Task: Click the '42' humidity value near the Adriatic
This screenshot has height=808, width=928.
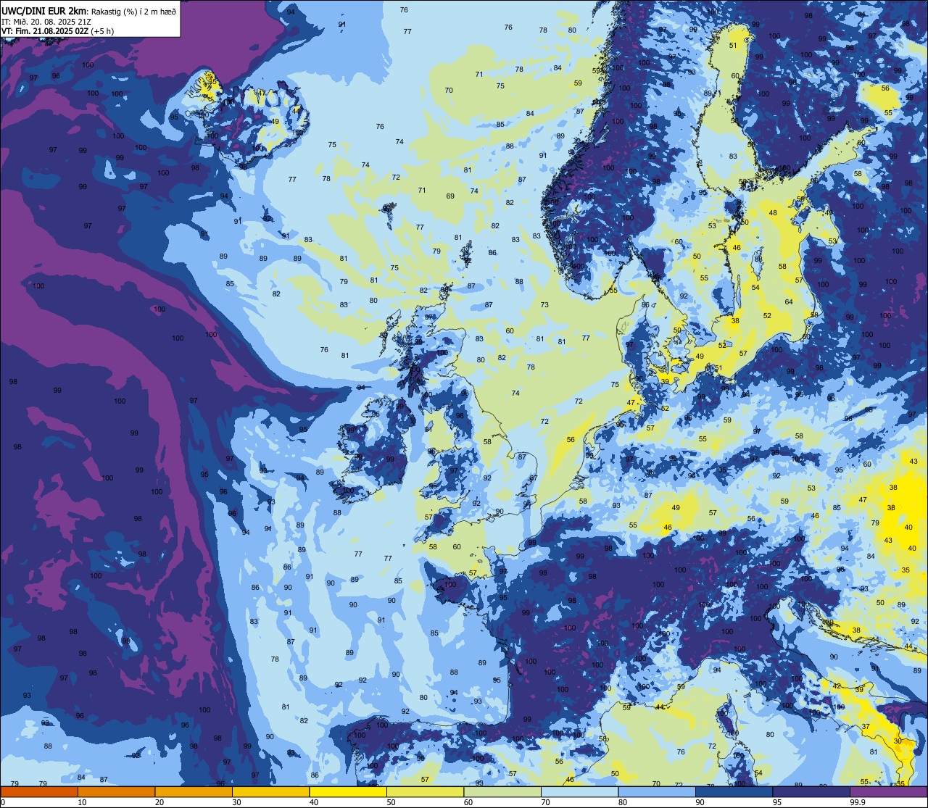Action: pyautogui.click(x=837, y=686)
